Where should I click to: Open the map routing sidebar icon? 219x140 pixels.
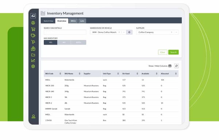pyautogui.click(x=33, y=49)
